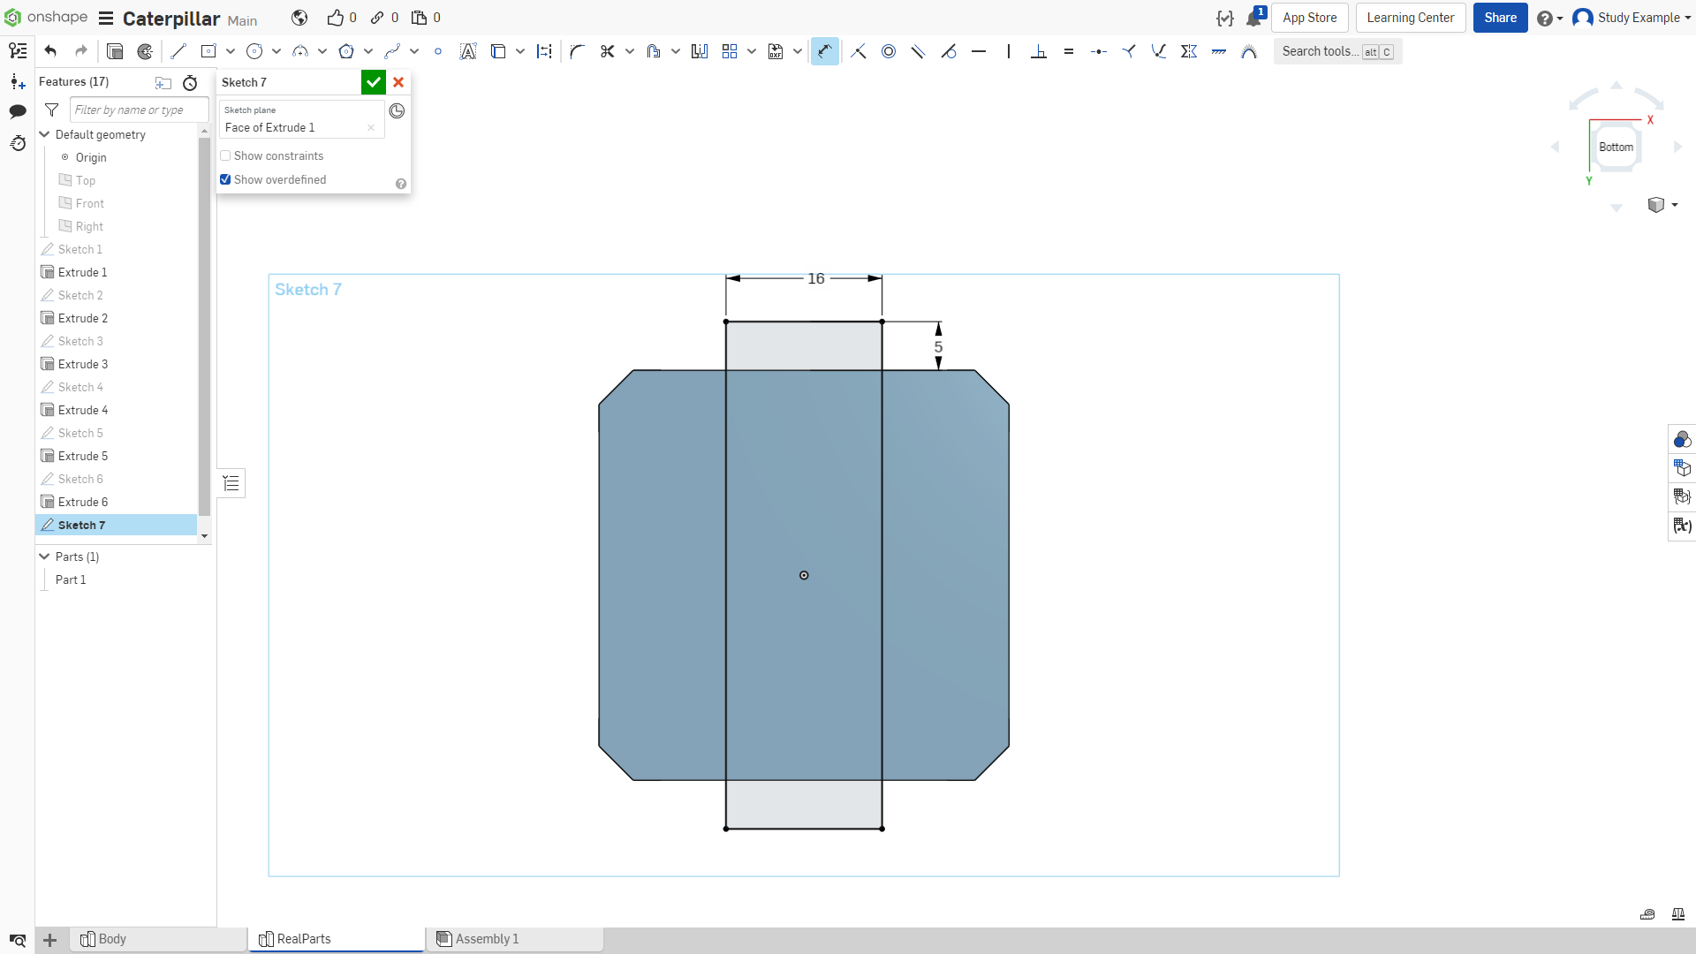Collapse Default geometry in feature tree

pyautogui.click(x=44, y=134)
